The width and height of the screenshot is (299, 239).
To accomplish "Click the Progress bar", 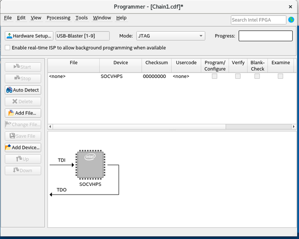I will 265,36.
